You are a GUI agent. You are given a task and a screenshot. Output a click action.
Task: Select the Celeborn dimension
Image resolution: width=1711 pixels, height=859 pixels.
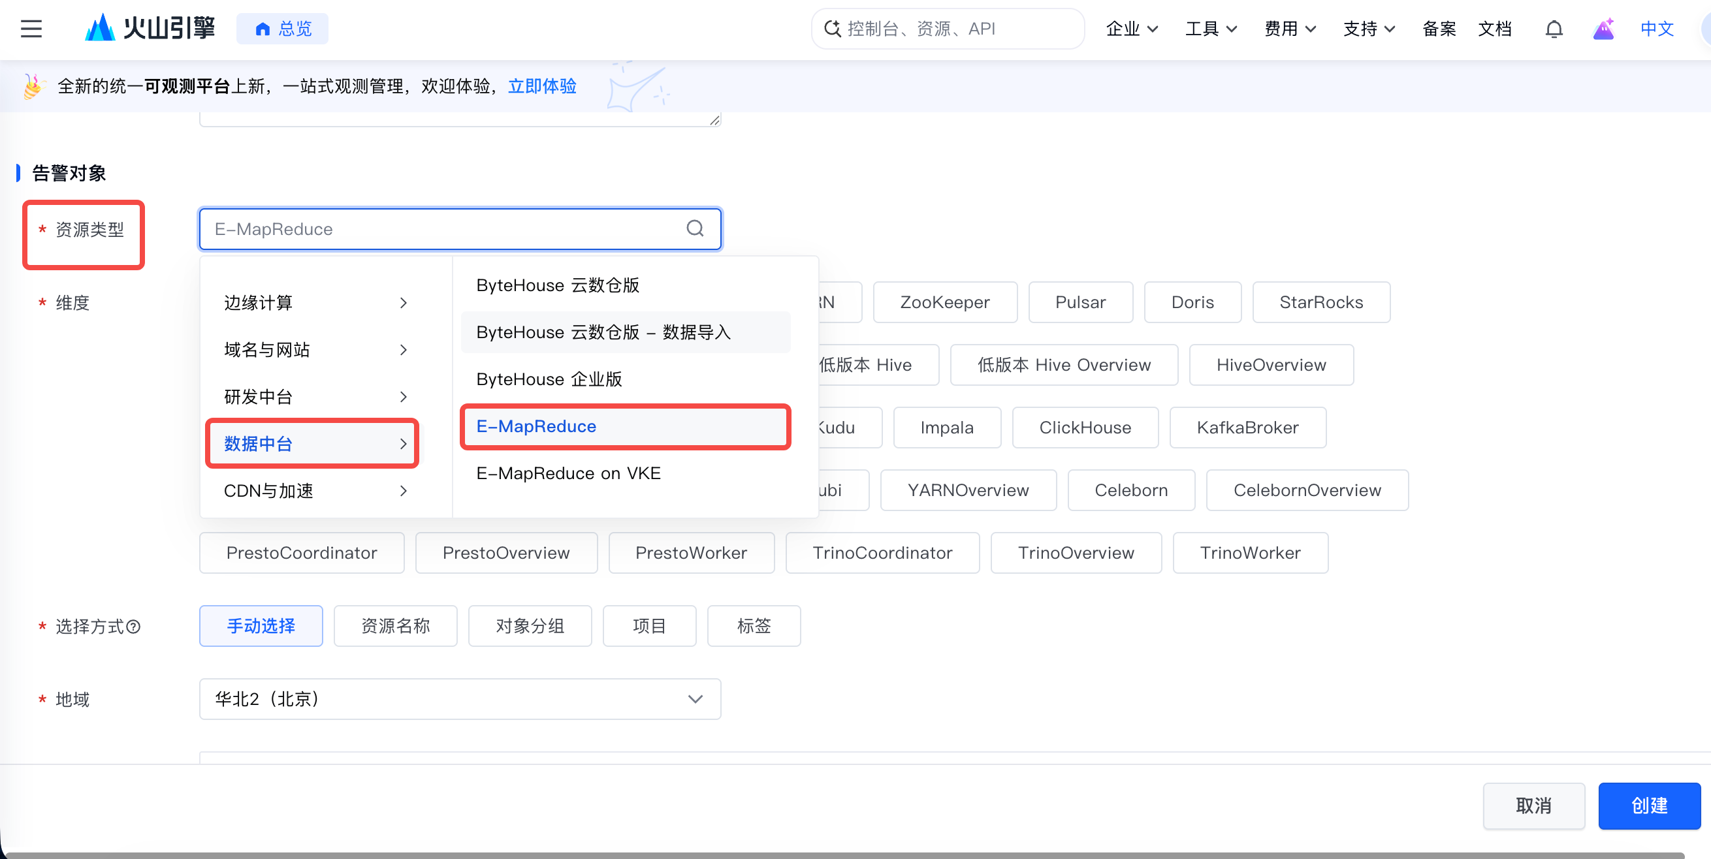coord(1131,490)
